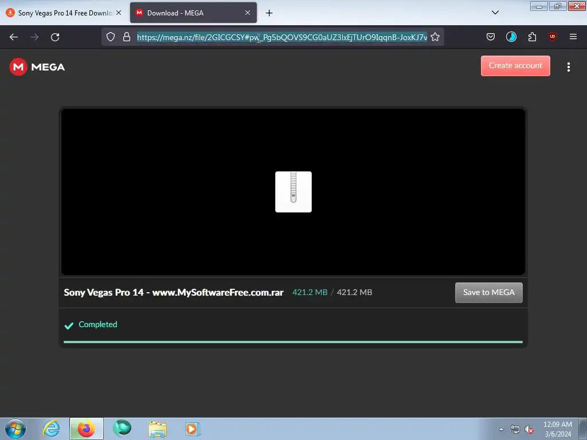Click the Completed status text
The width and height of the screenshot is (587, 440).
point(97,324)
